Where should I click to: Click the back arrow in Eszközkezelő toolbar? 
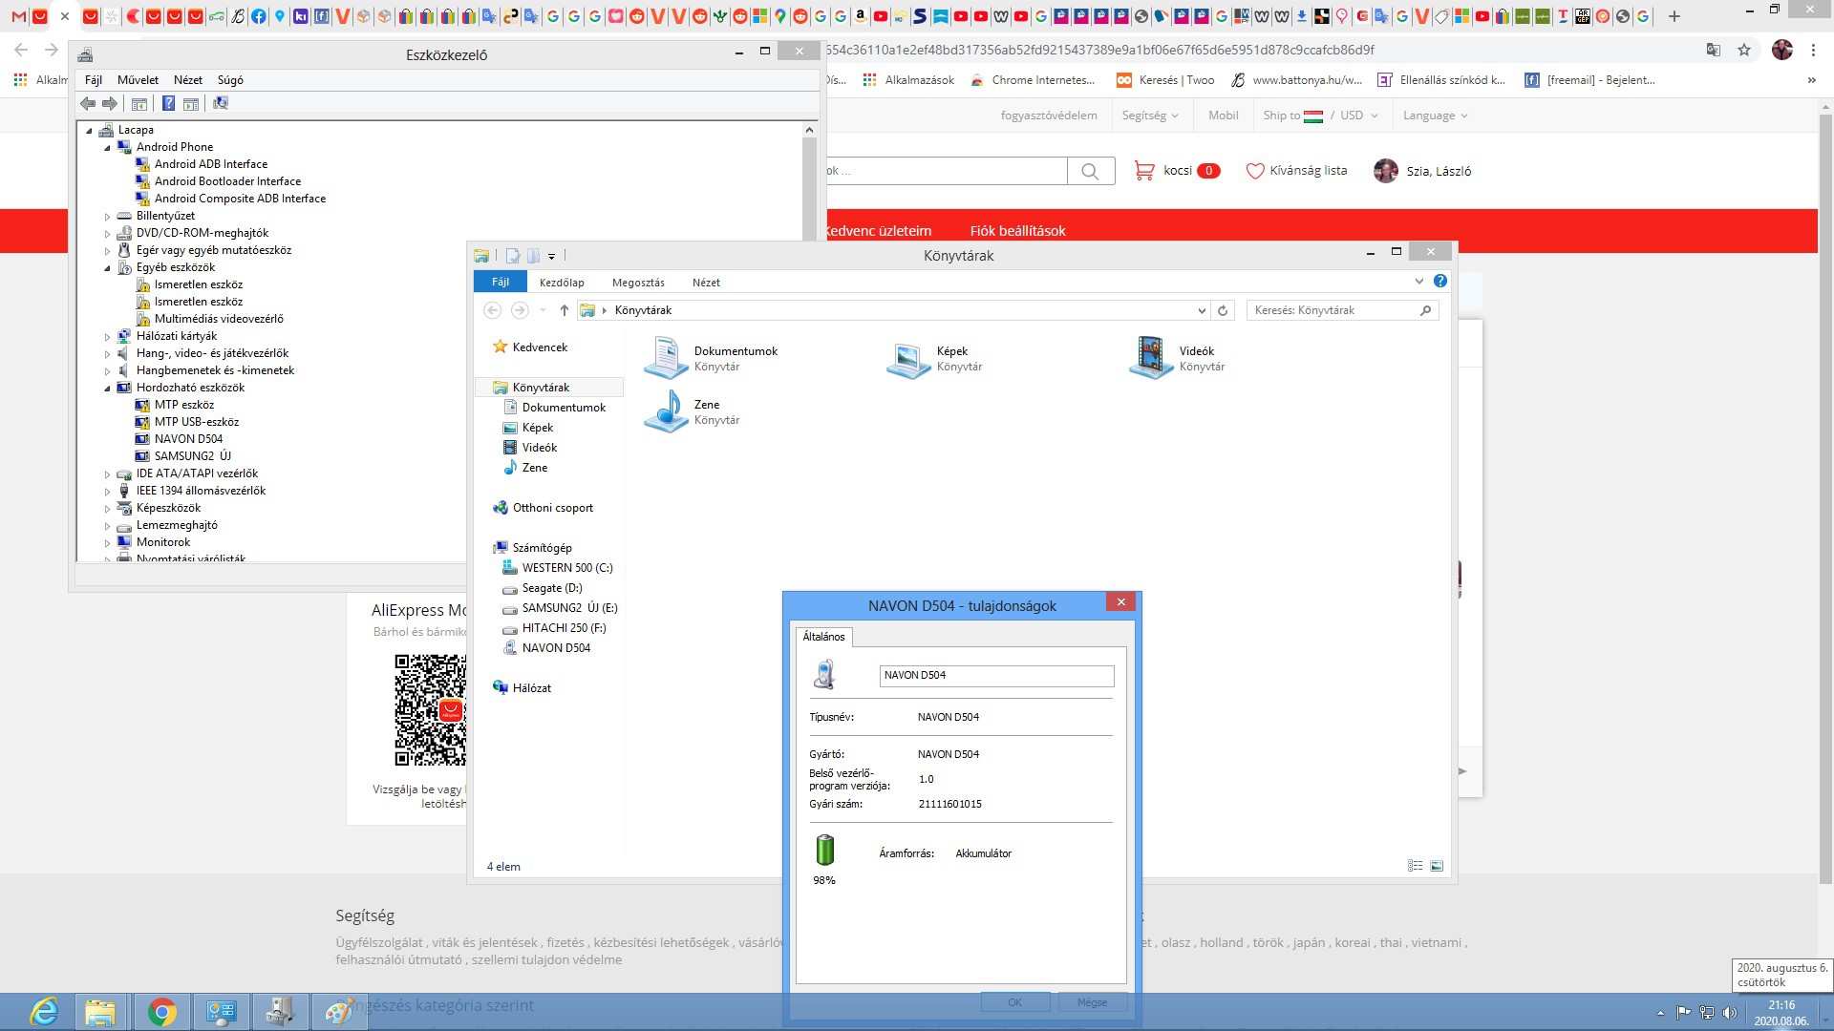pyautogui.click(x=88, y=103)
